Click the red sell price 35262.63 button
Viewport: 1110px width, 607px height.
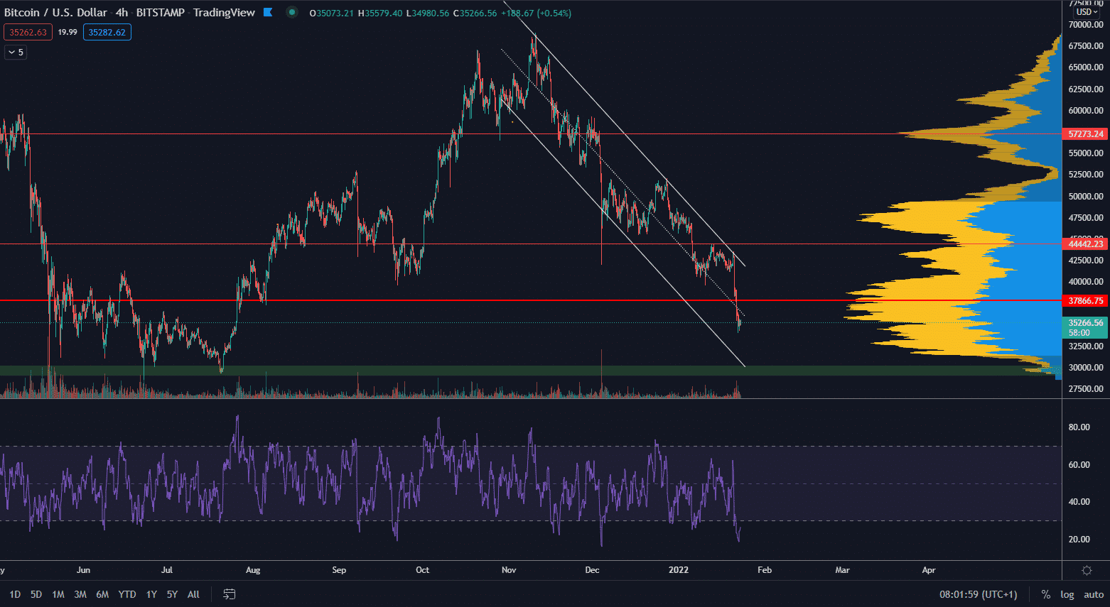(28, 32)
